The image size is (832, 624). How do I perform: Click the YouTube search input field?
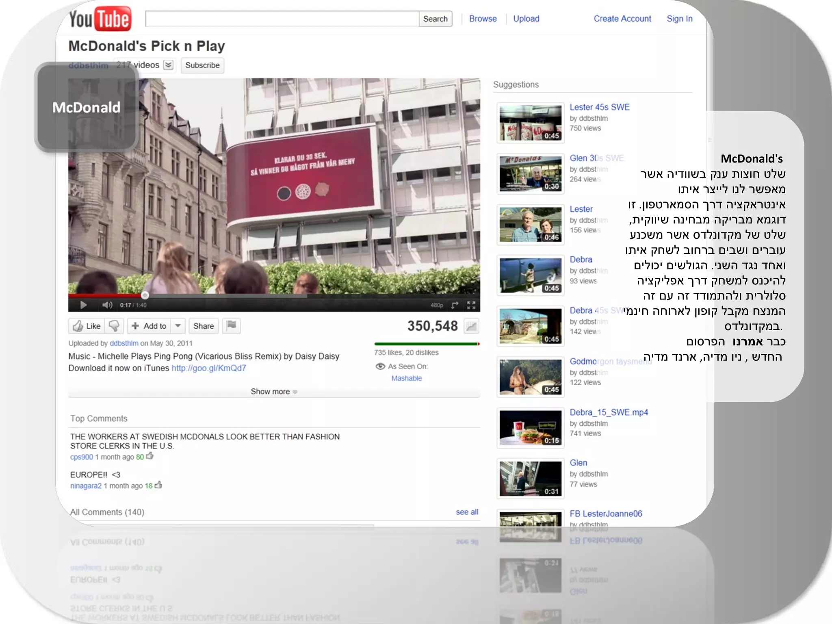(282, 19)
